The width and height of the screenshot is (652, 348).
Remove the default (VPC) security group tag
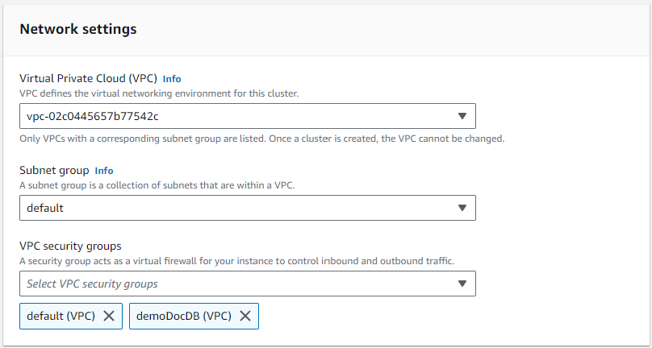pyautogui.click(x=109, y=316)
